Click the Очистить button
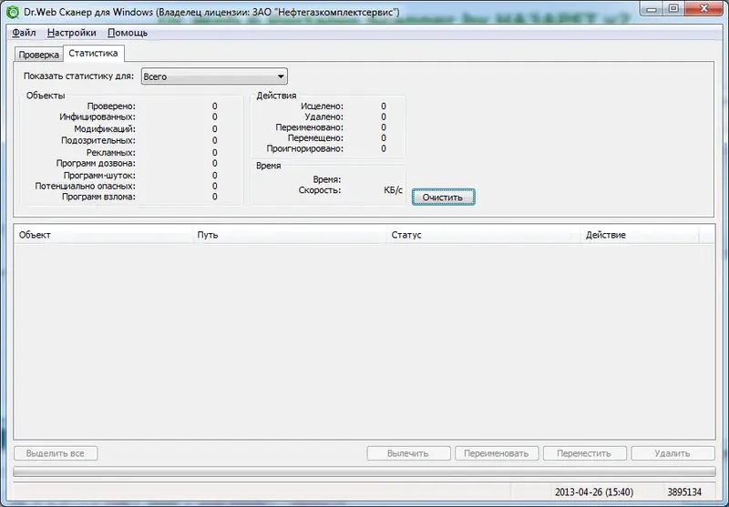The width and height of the screenshot is (729, 507). 443,198
